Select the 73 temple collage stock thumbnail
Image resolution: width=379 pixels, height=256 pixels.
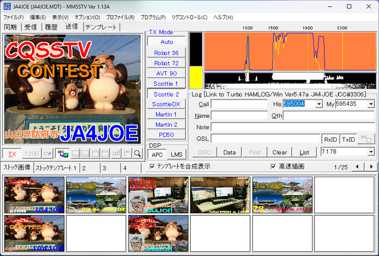point(282,195)
